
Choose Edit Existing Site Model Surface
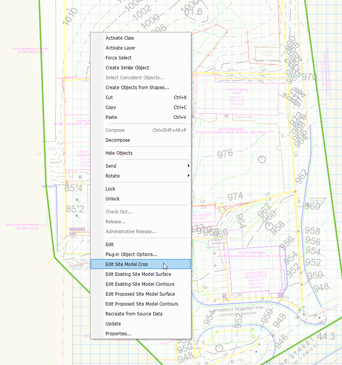click(x=138, y=274)
